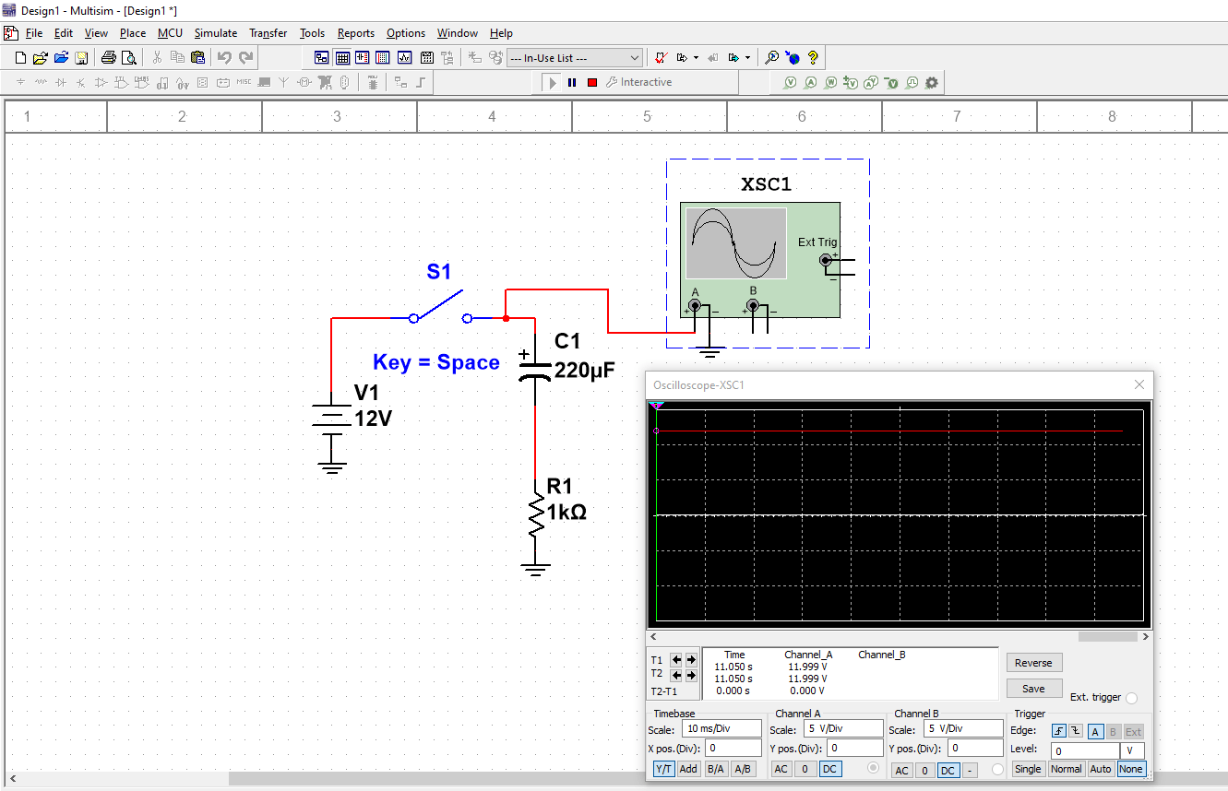This screenshot has width=1228, height=791.
Task: Select the Place Diode component icon
Action: tap(63, 81)
